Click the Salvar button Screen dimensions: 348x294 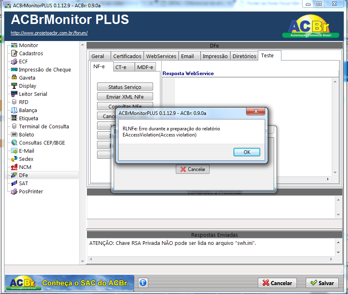click(322, 283)
